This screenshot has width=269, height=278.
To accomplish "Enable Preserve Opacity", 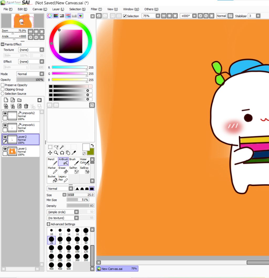I will [x=3, y=85].
